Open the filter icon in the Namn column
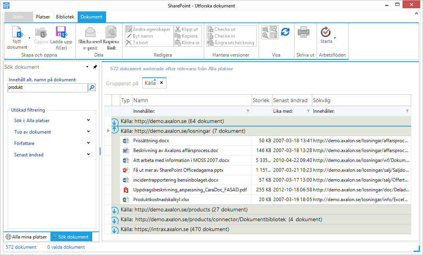Screen dimensions: 423x255 pyautogui.click(x=248, y=111)
